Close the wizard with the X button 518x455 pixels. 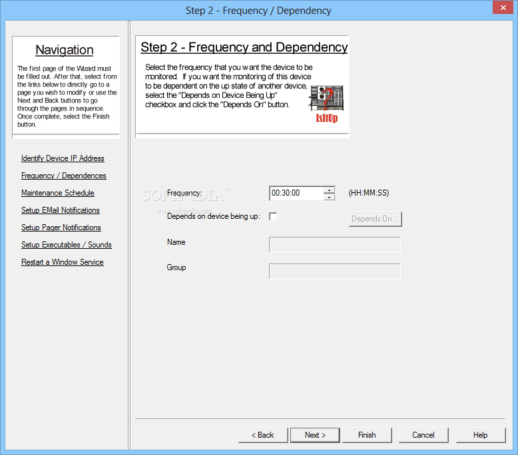[x=503, y=7]
